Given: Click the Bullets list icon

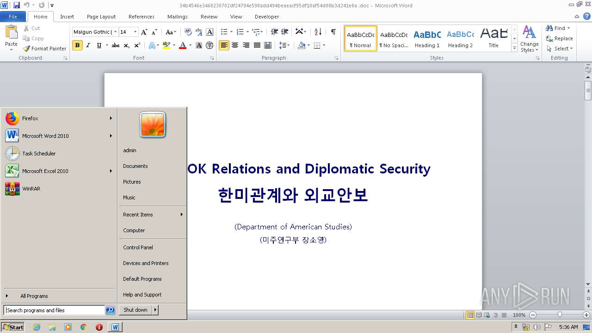Looking at the screenshot, I should click(x=224, y=32).
